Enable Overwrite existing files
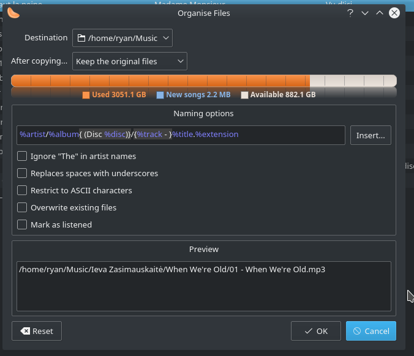Screen dimensions: 414x356 [22, 207]
